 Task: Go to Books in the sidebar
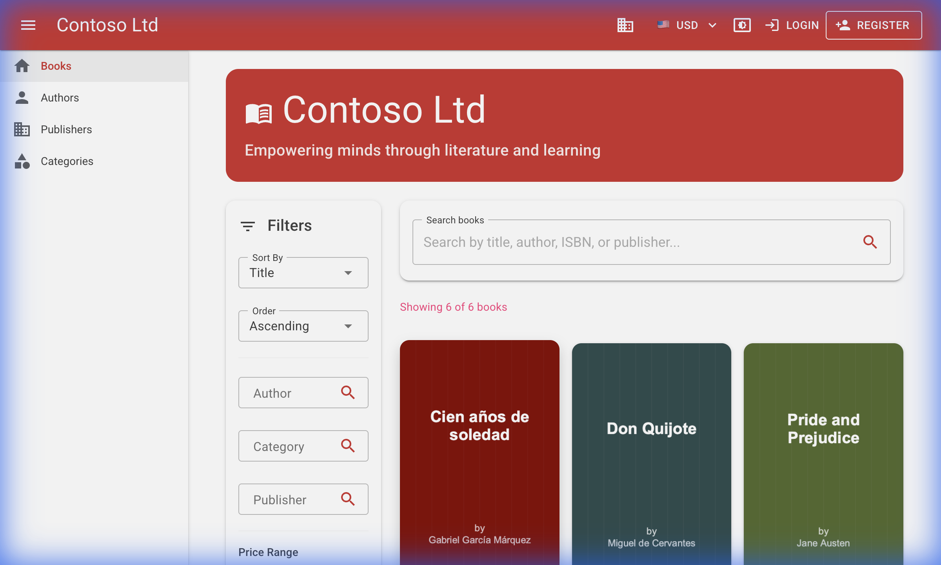[94, 66]
